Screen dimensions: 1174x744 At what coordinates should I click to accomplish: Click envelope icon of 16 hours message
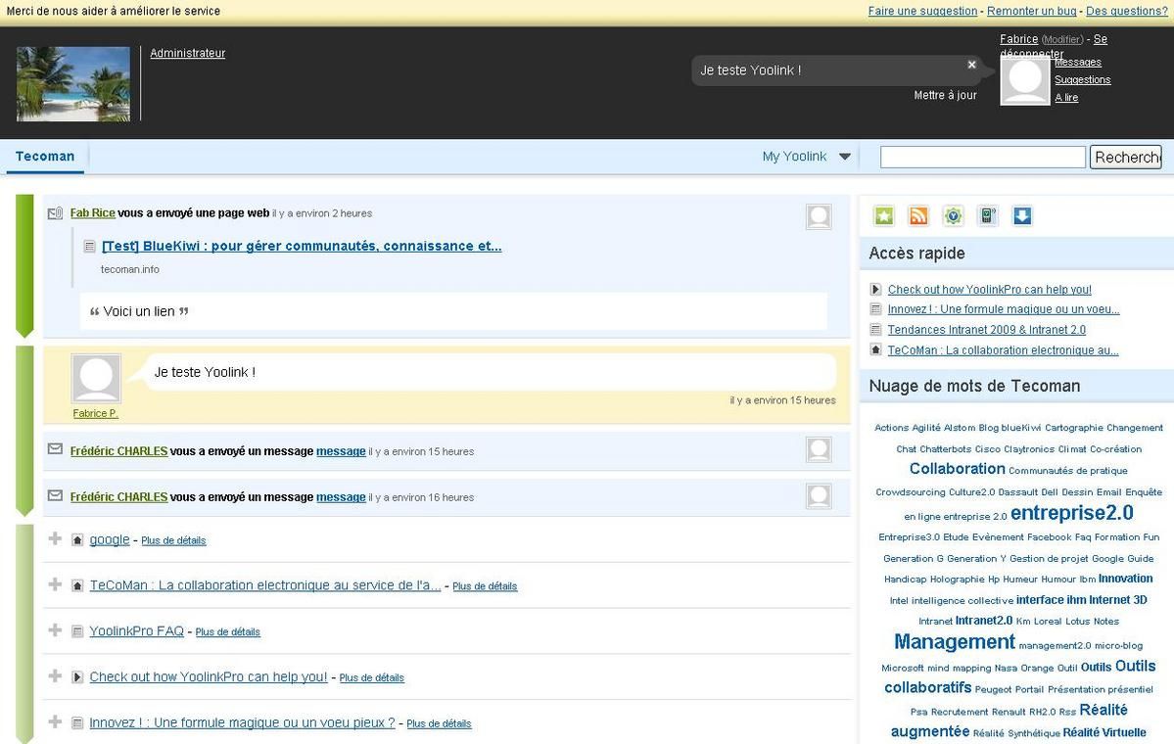pyautogui.click(x=55, y=495)
